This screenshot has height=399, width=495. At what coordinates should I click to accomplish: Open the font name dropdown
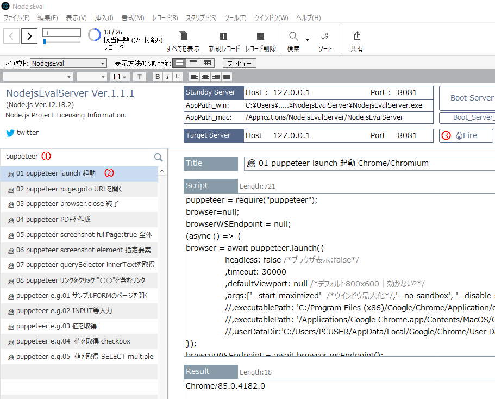pyautogui.click(x=38, y=77)
